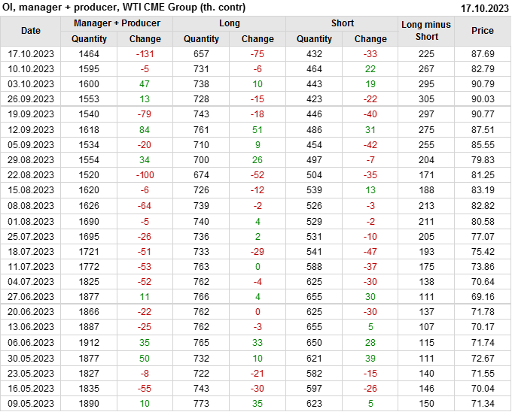Click the Date column header
This screenshot has height=412, width=512.
pyautogui.click(x=31, y=31)
